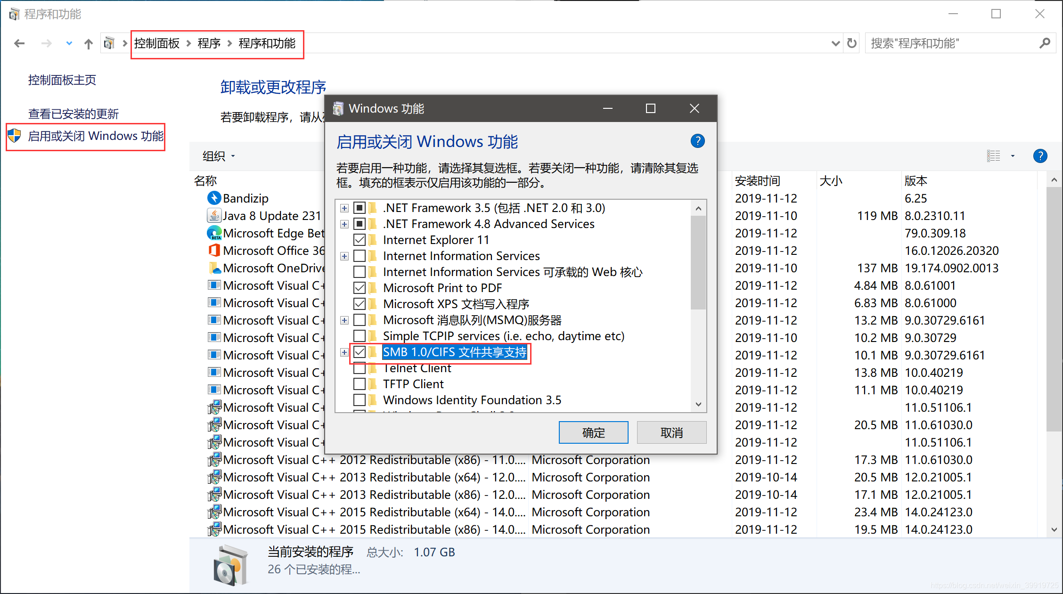This screenshot has height=594, width=1063.
Task: Refresh the Programs and Features view
Action: coord(852,43)
